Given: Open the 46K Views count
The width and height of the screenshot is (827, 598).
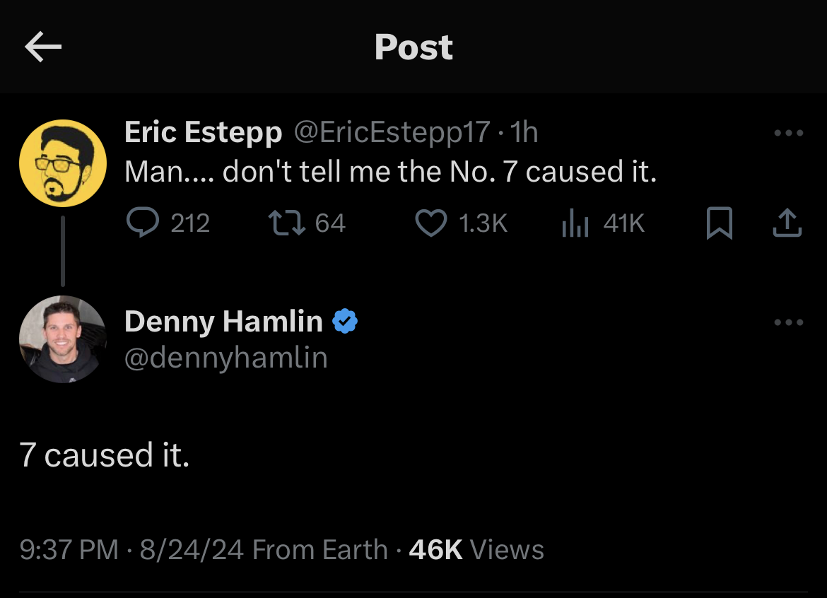Looking at the screenshot, I should tap(476, 549).
